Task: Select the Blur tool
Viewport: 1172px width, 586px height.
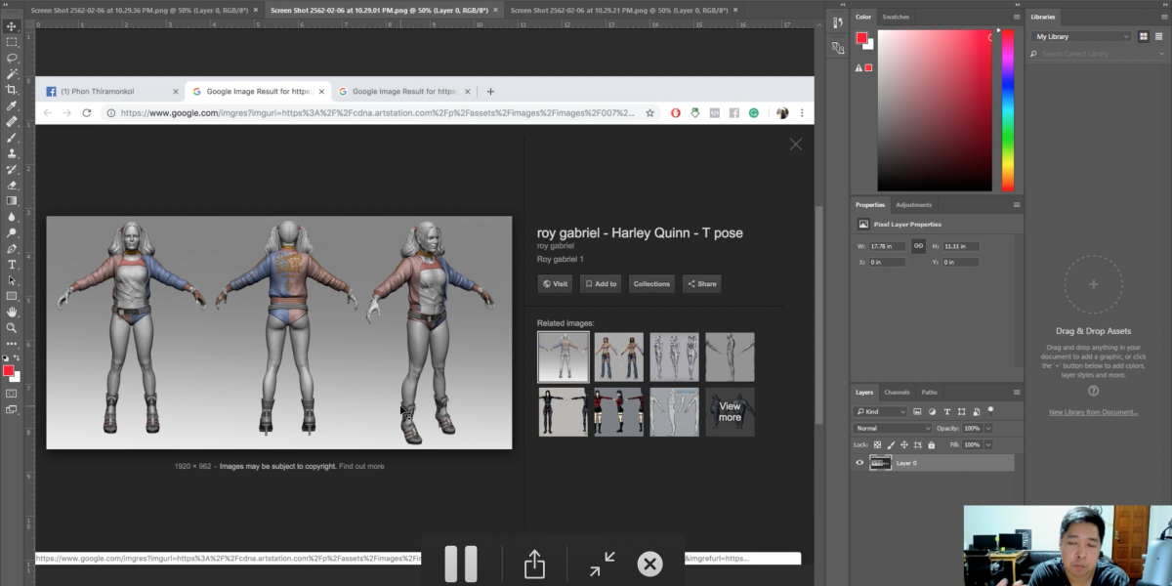Action: (12, 217)
